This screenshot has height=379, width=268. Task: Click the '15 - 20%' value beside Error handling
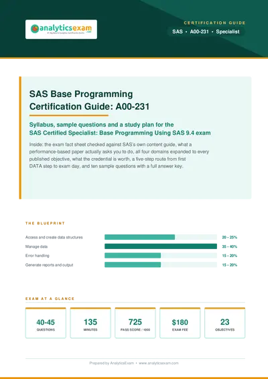click(x=230, y=256)
